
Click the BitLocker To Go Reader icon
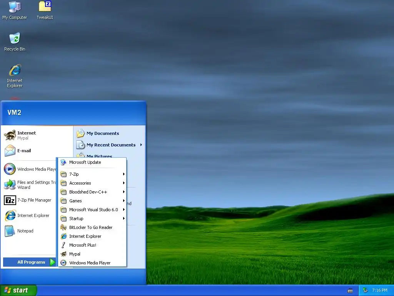[x=63, y=227]
